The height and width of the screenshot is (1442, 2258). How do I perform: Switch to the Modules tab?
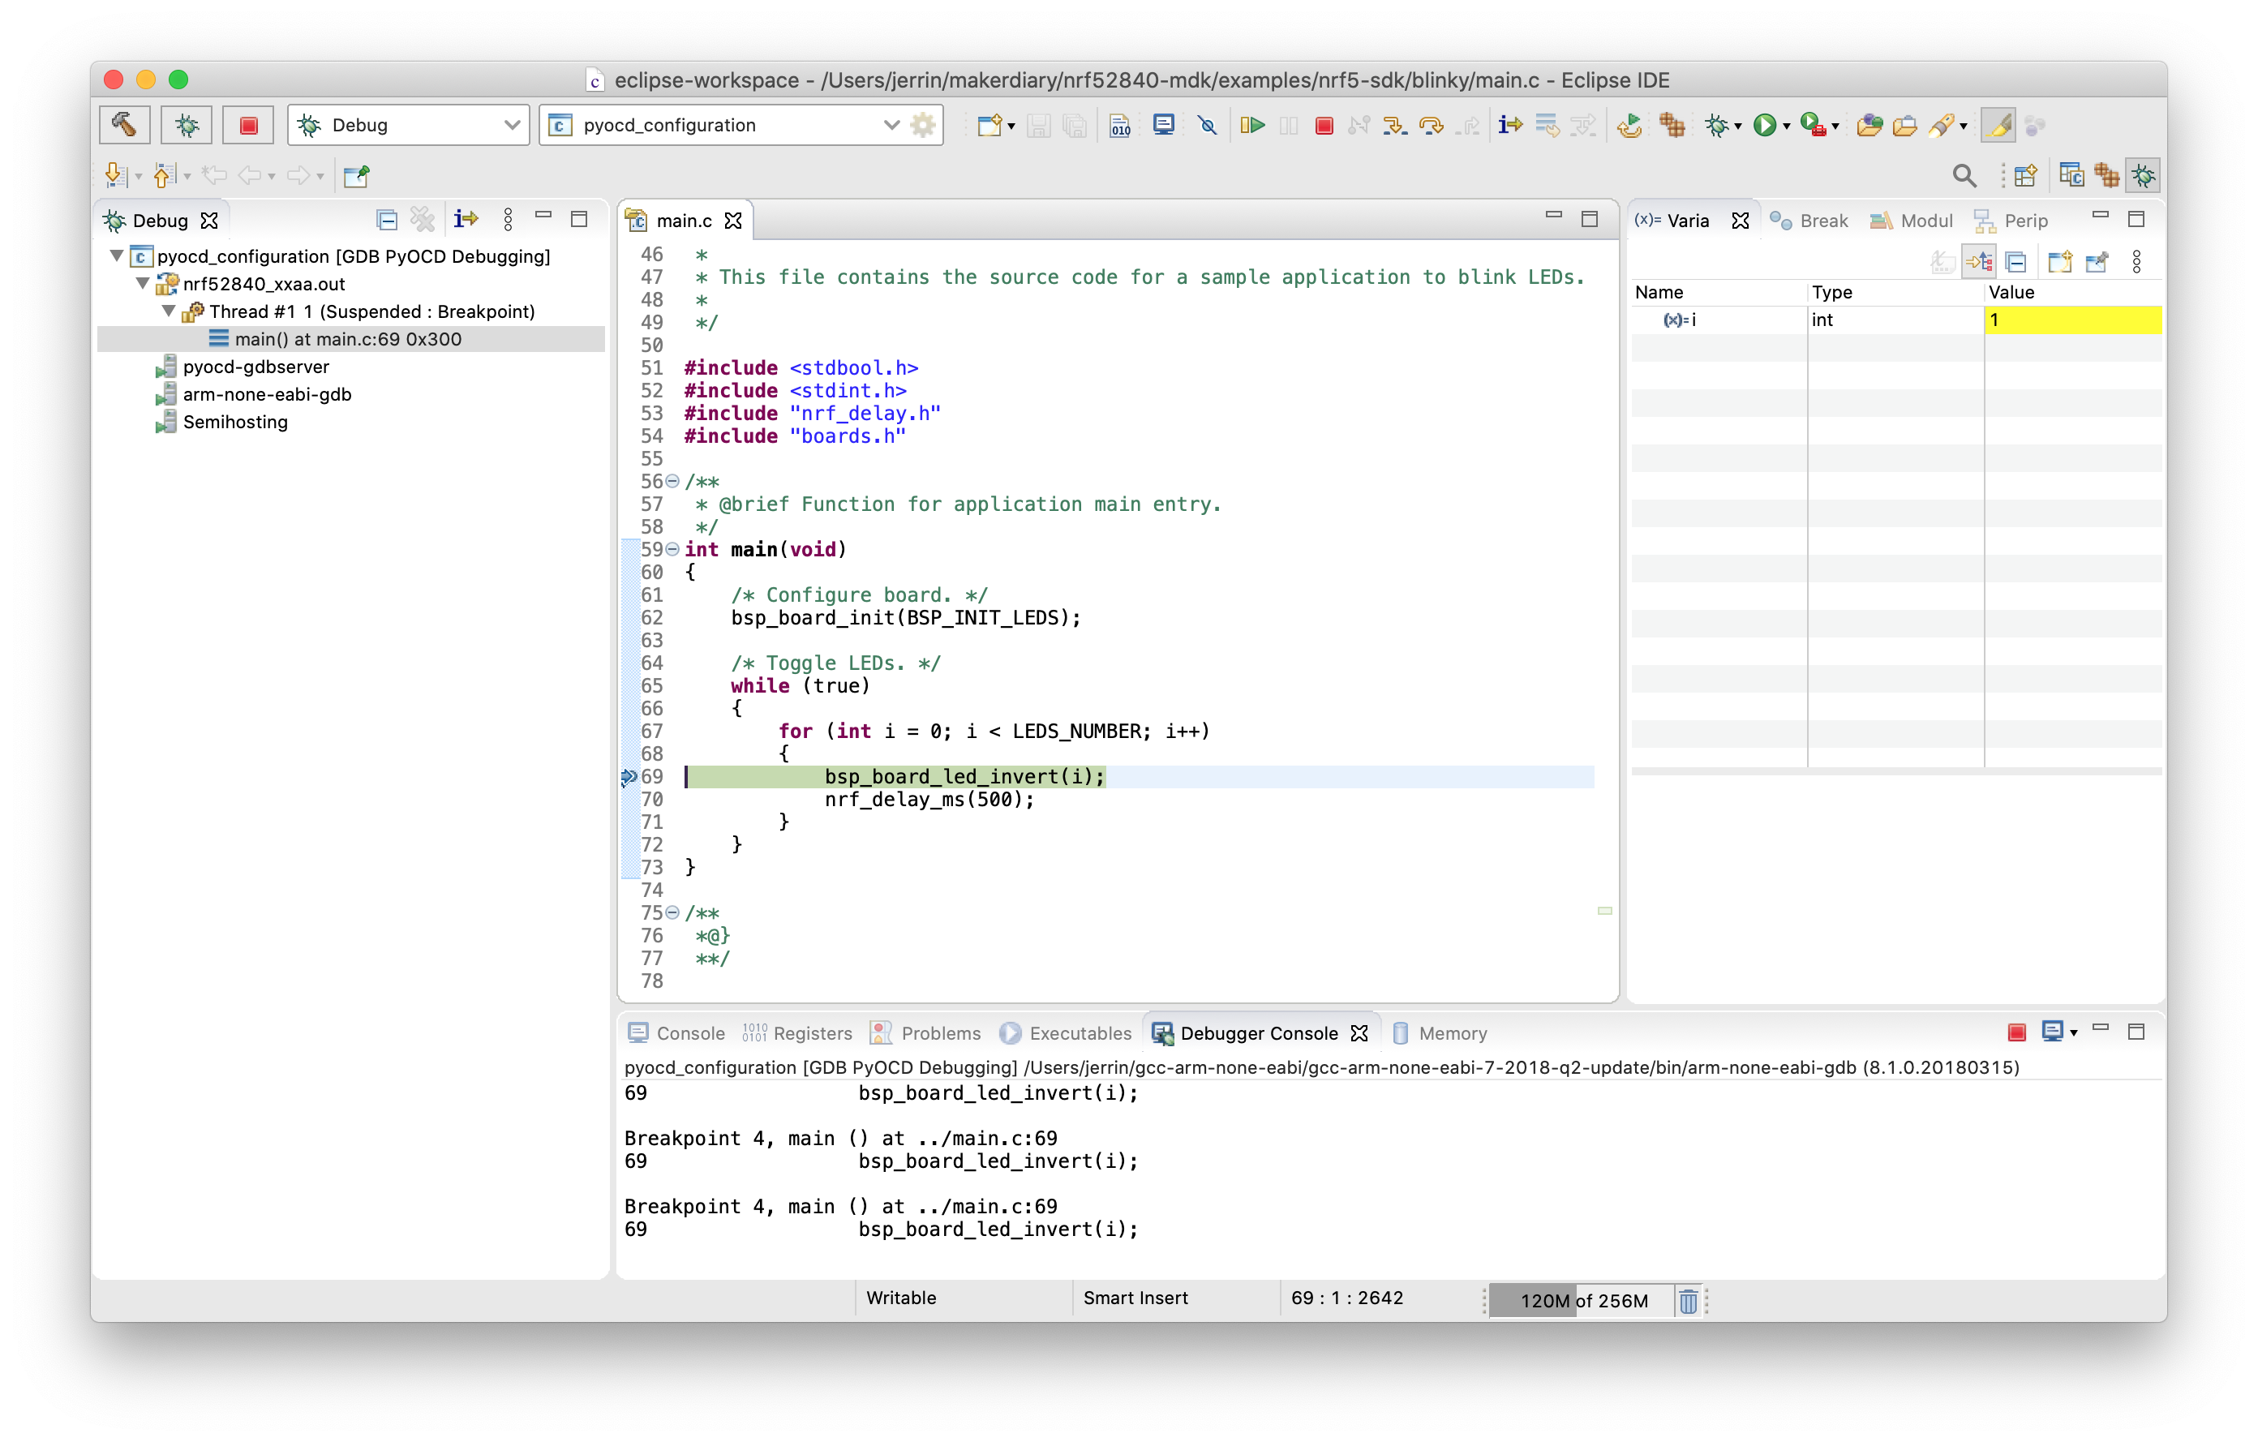pyautogui.click(x=1911, y=221)
